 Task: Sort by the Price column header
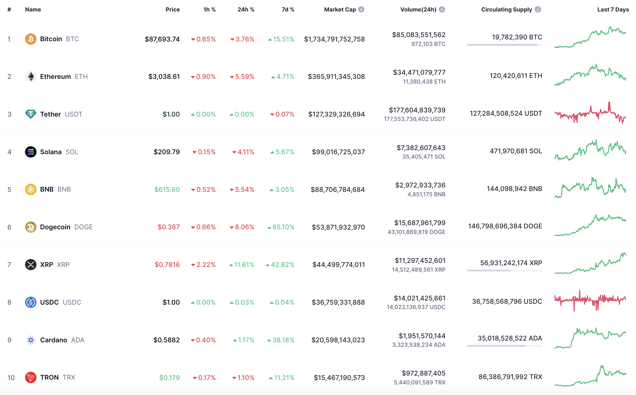(173, 9)
